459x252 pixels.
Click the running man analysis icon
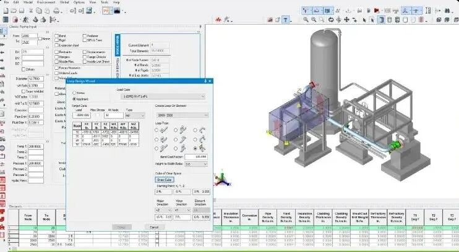click(26, 20)
